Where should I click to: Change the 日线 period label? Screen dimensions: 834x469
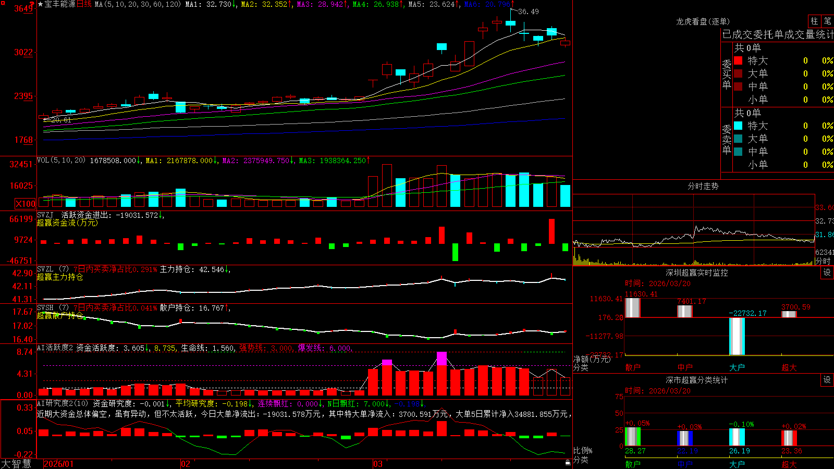pos(84,4)
